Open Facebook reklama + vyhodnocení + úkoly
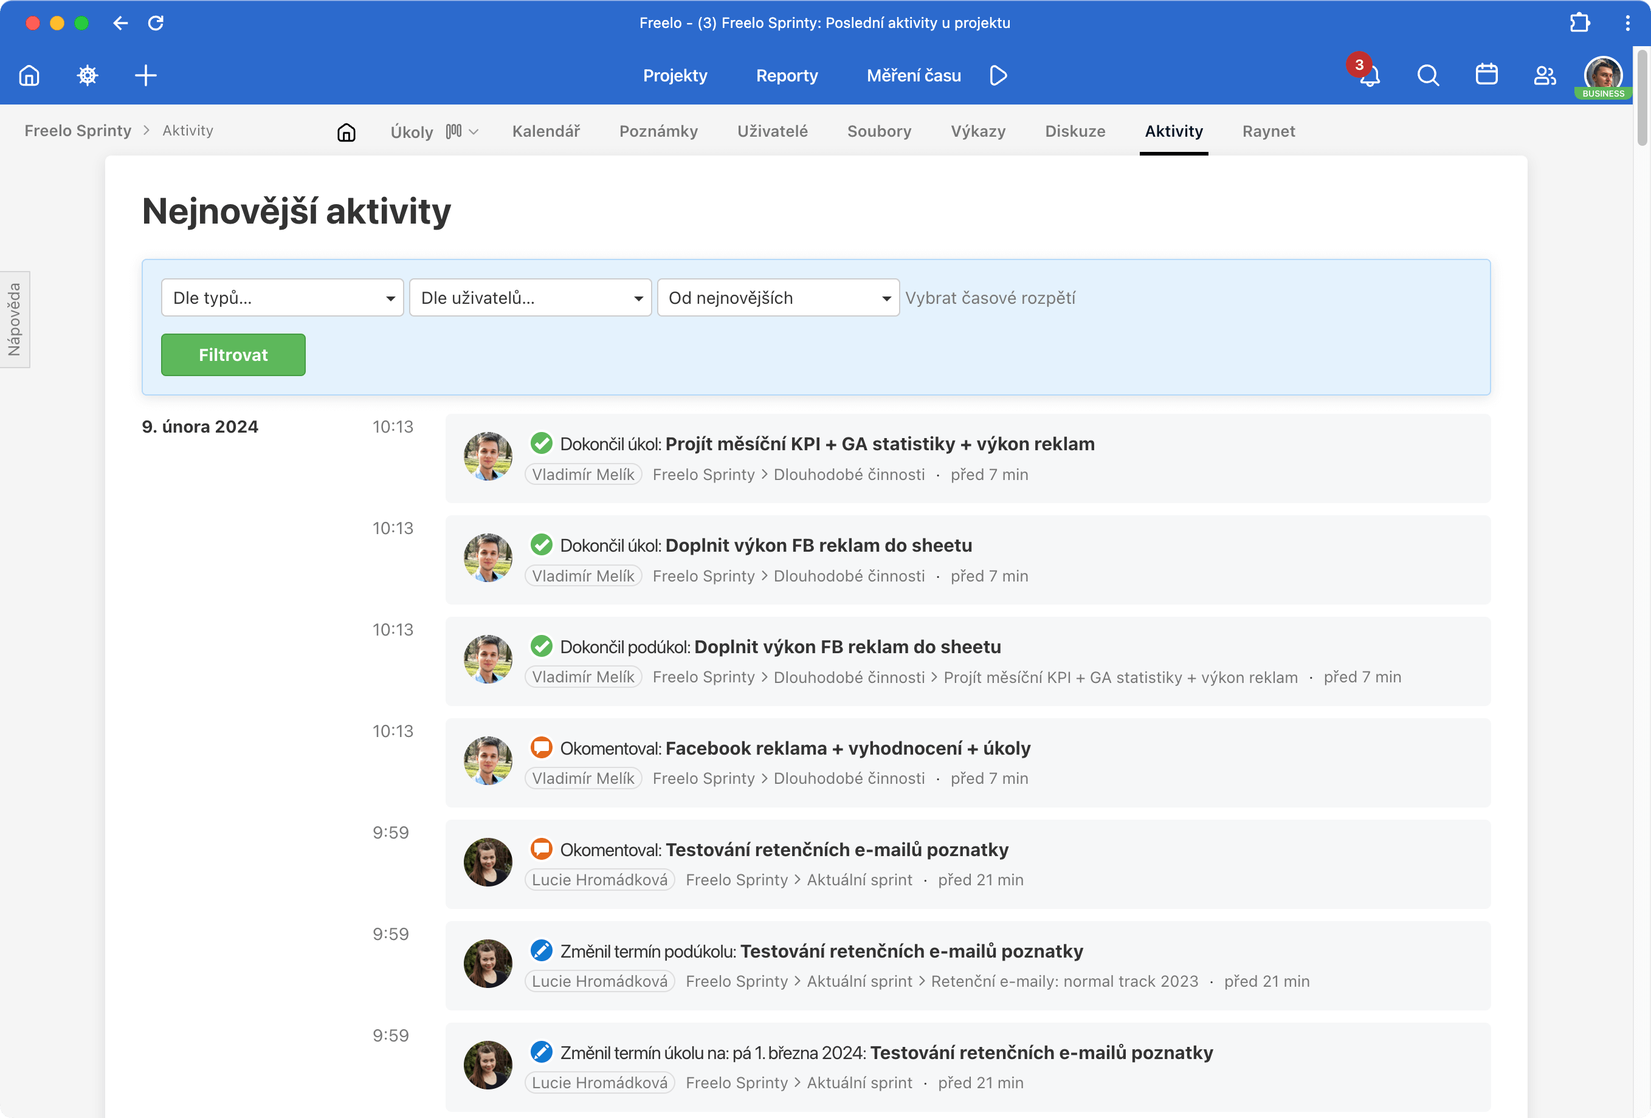 [847, 748]
